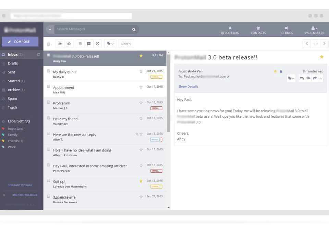The width and height of the screenshot is (329, 230).
Task: Open the Trash folder
Action: pyautogui.click(x=12, y=107)
